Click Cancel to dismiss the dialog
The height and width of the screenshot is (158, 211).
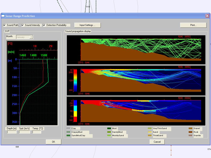coord(157,142)
